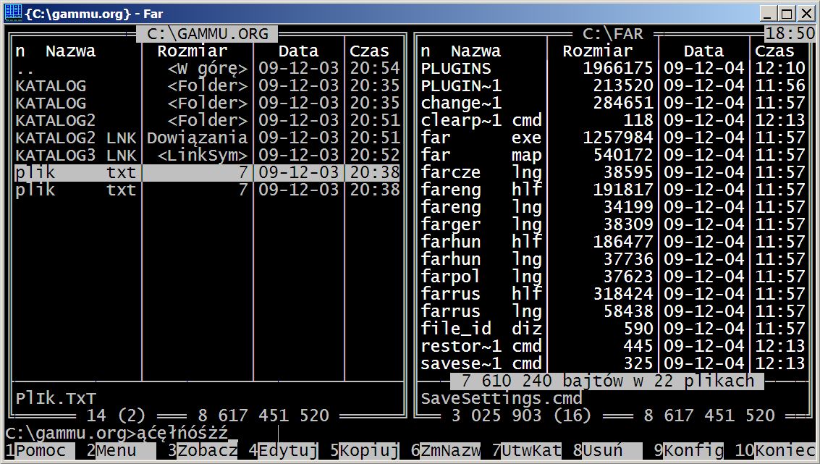
Task: Open the 2Menu function key
Action: [x=122, y=450]
